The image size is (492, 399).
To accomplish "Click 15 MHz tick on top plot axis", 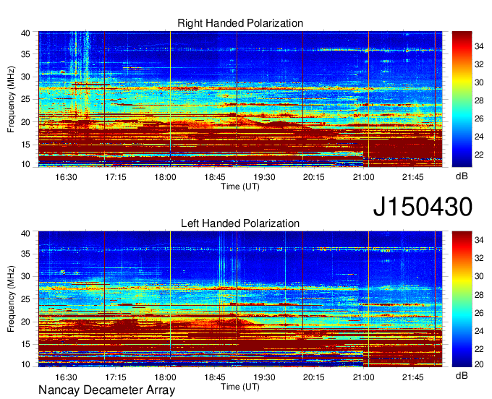I will pos(25,145).
